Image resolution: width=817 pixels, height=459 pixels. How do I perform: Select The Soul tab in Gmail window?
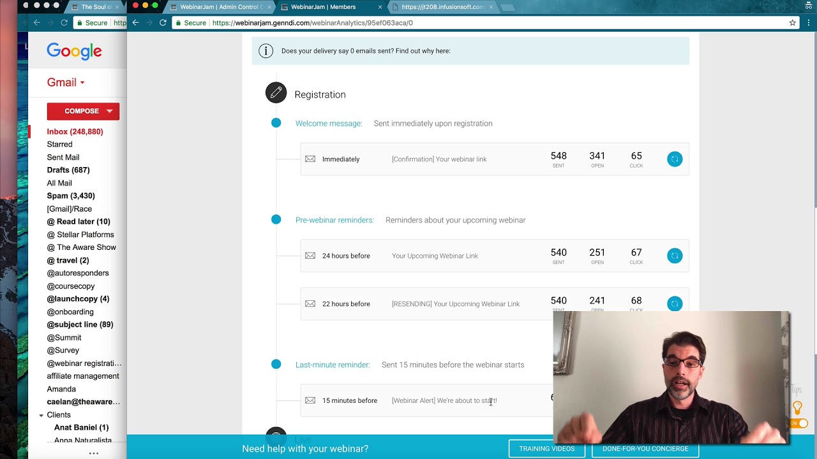pos(96,7)
